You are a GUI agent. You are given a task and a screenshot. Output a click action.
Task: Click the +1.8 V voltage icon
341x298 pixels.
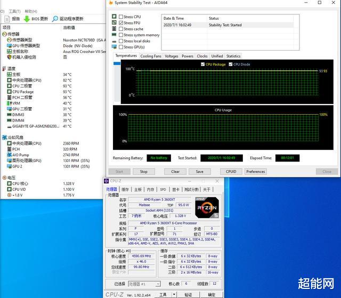coord(9,195)
